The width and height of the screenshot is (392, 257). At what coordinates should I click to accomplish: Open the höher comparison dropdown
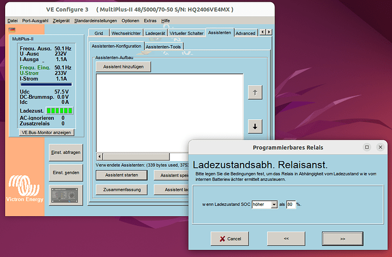click(274, 205)
